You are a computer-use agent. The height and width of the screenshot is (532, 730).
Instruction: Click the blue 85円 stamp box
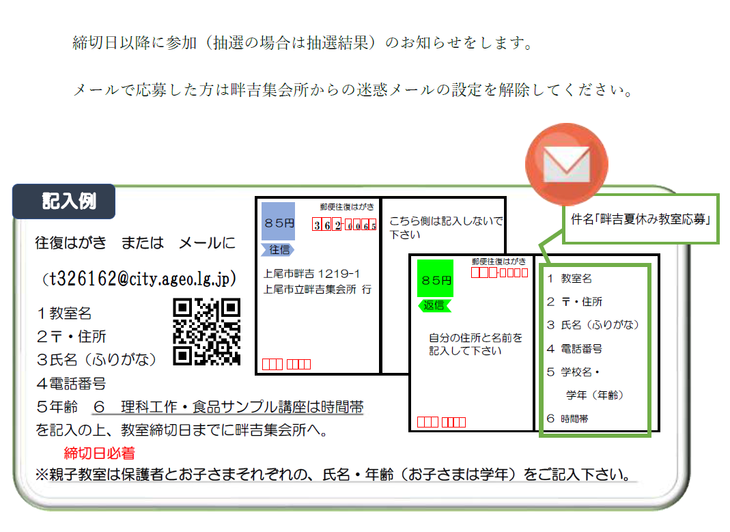279,221
